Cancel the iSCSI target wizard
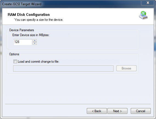The image size is (156, 119). click(x=141, y=111)
